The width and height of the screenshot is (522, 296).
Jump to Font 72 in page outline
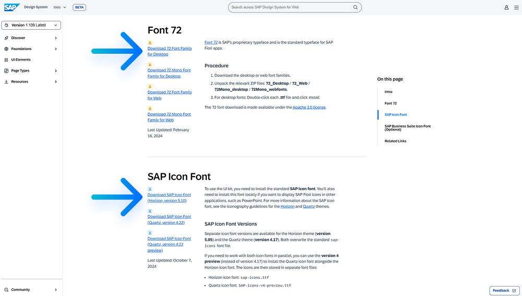390,103
